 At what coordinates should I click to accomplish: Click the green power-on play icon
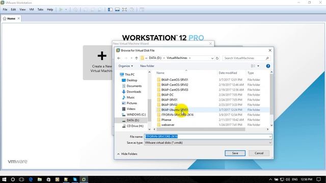point(61,10)
